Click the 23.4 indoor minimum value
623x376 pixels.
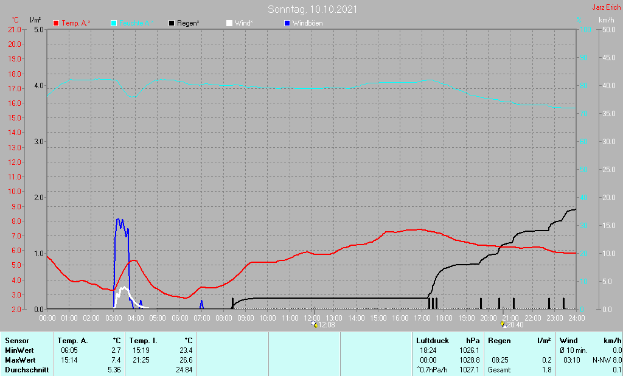click(x=186, y=350)
